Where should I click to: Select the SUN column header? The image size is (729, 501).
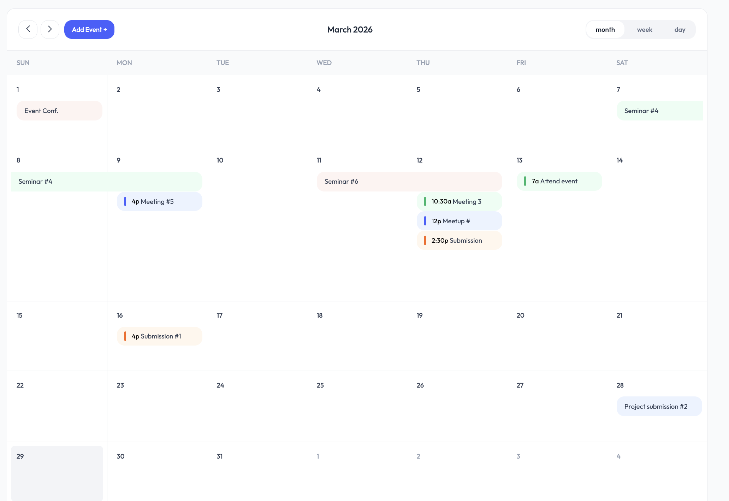tap(23, 63)
